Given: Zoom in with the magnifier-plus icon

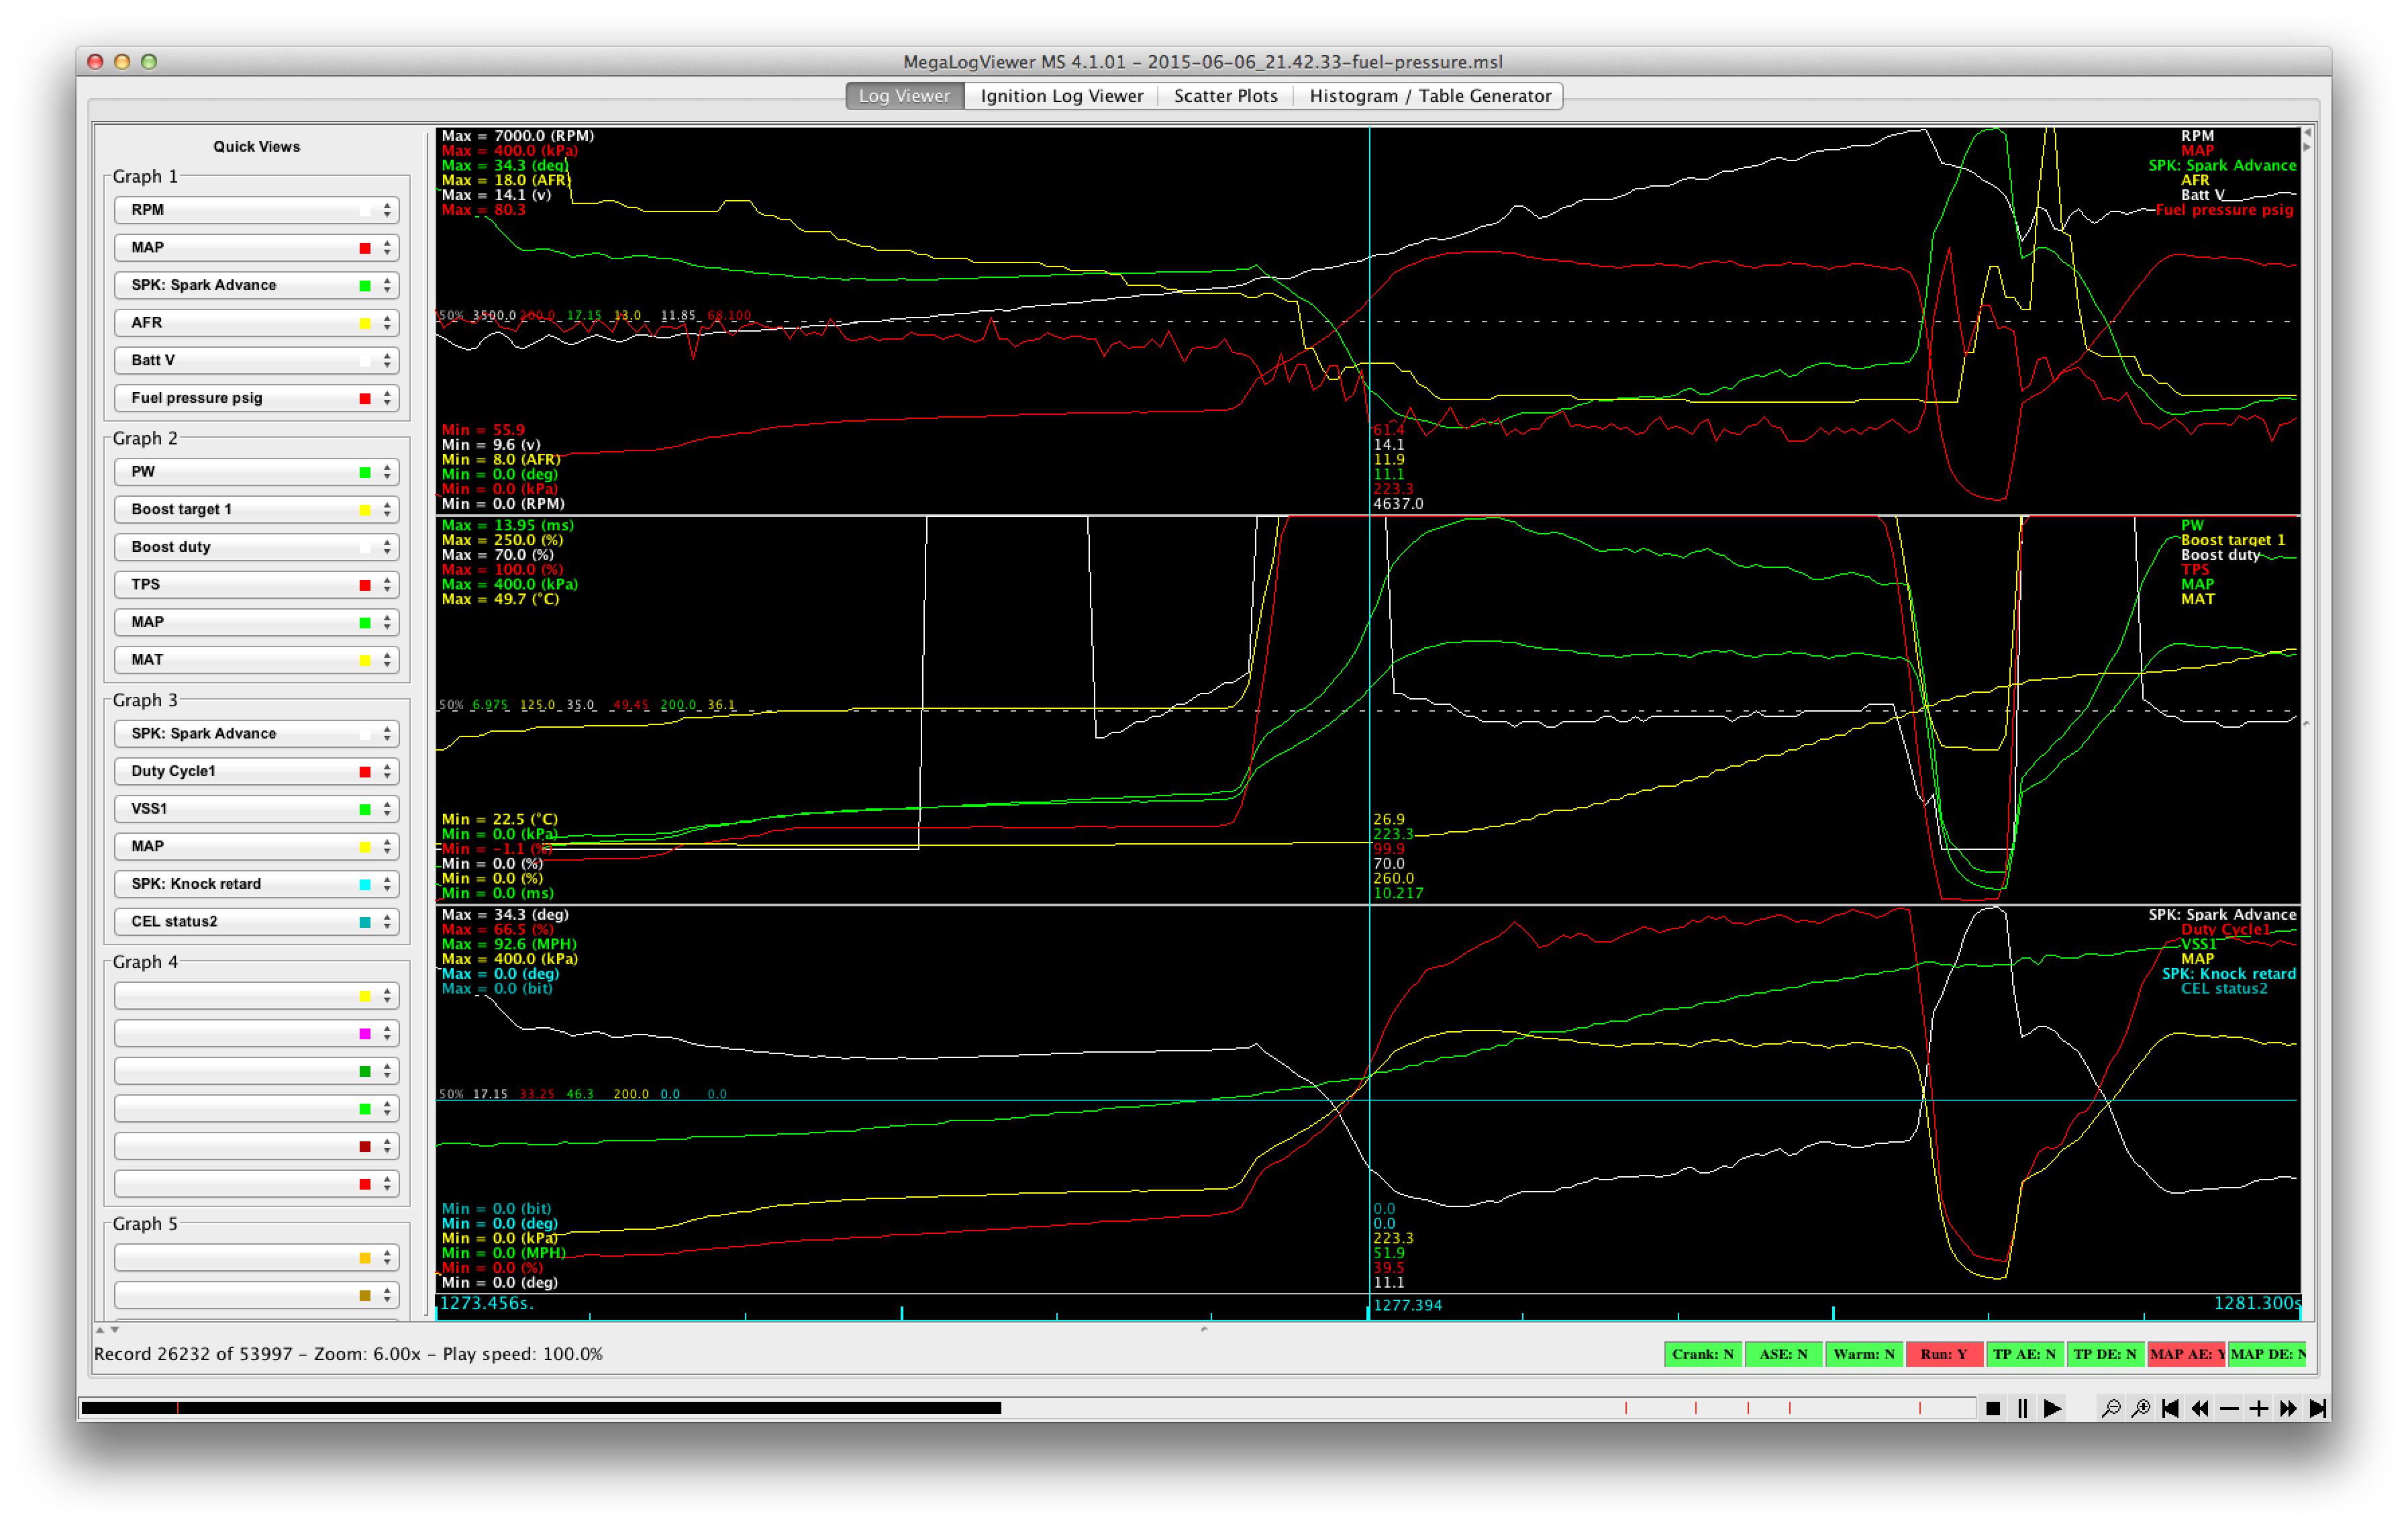Looking at the screenshot, I should [x=2141, y=1408].
